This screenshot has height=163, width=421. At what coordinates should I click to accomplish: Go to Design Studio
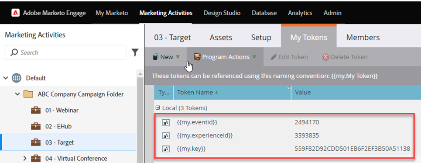[x=222, y=13]
